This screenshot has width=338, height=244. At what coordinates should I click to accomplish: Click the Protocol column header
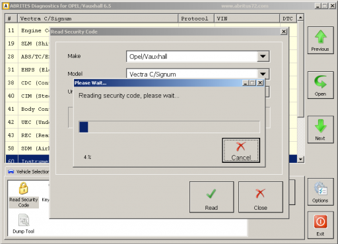point(196,18)
